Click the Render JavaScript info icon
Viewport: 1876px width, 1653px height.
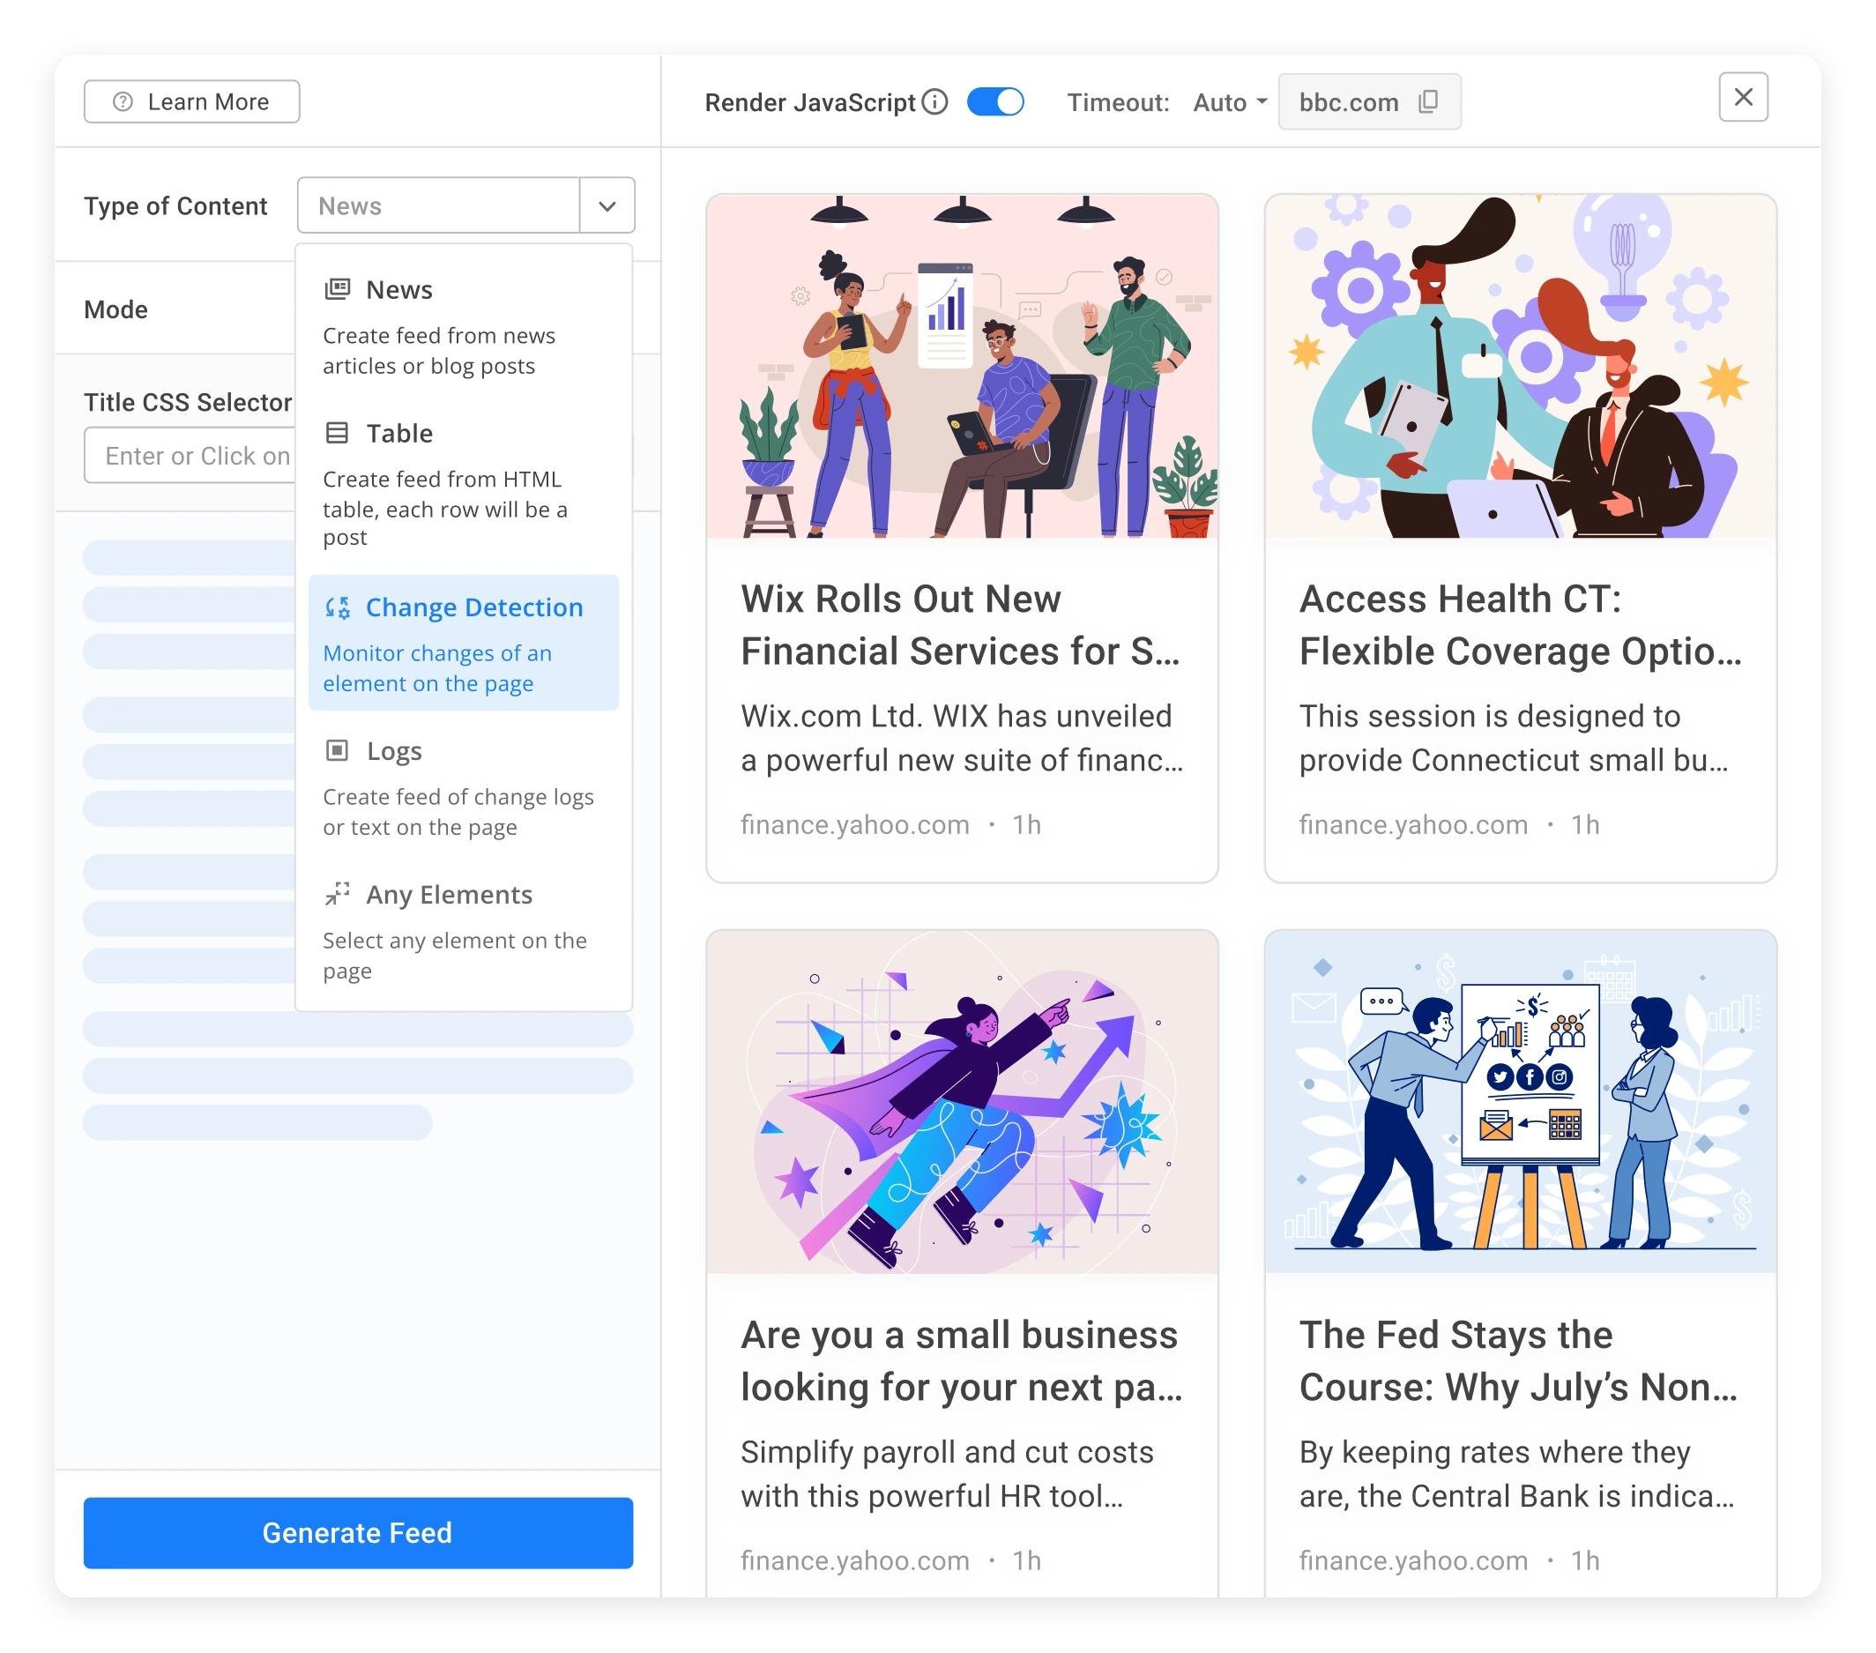tap(934, 102)
